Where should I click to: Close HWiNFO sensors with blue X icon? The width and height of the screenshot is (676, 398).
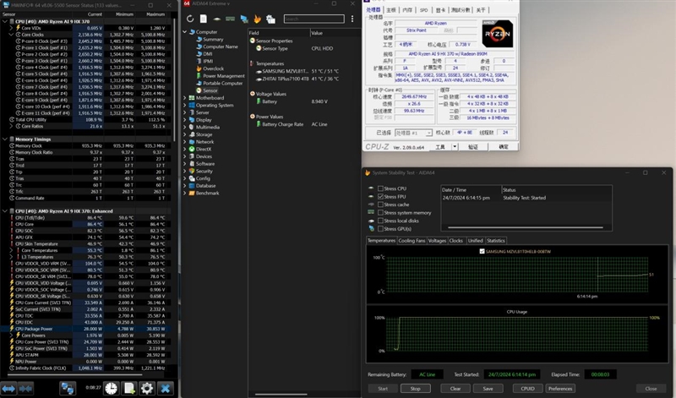[165, 389]
